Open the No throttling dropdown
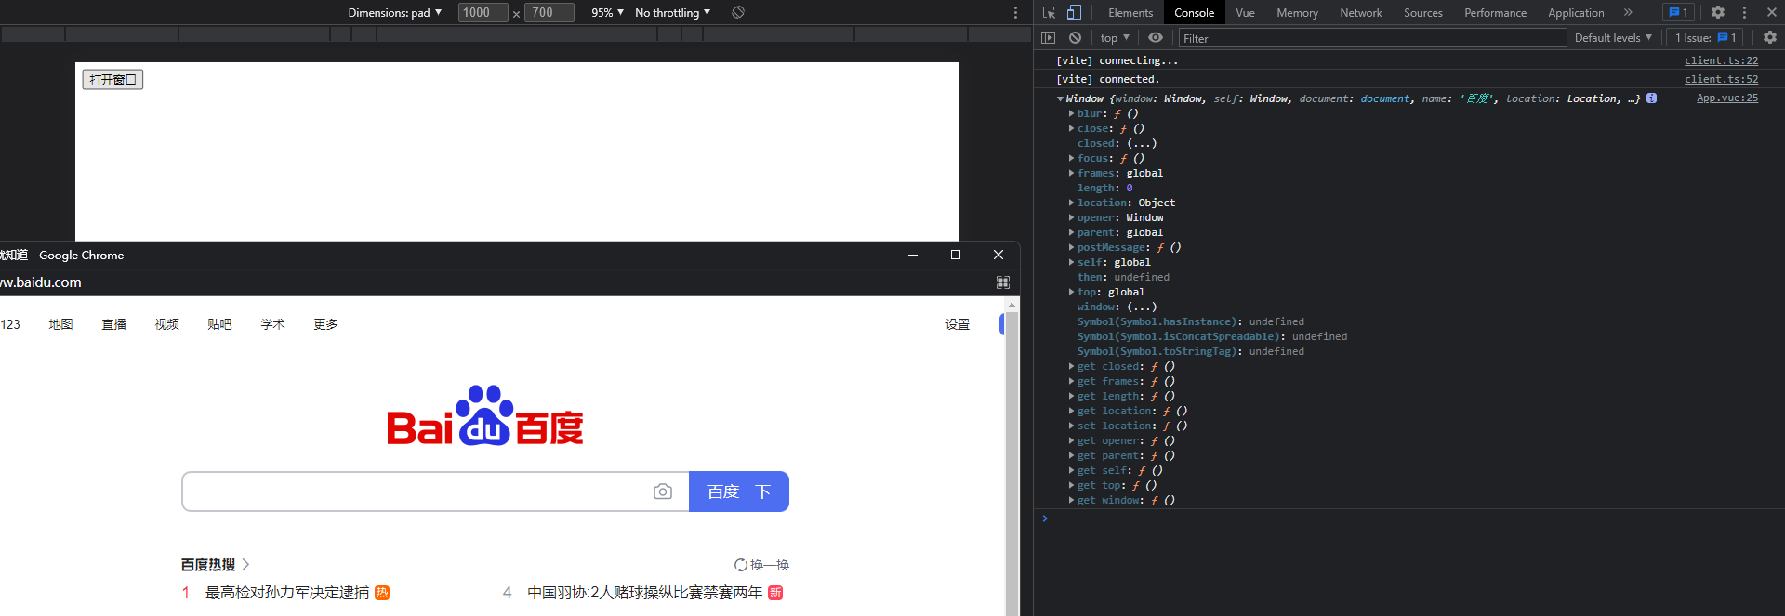This screenshot has width=1785, height=616. pyautogui.click(x=673, y=12)
